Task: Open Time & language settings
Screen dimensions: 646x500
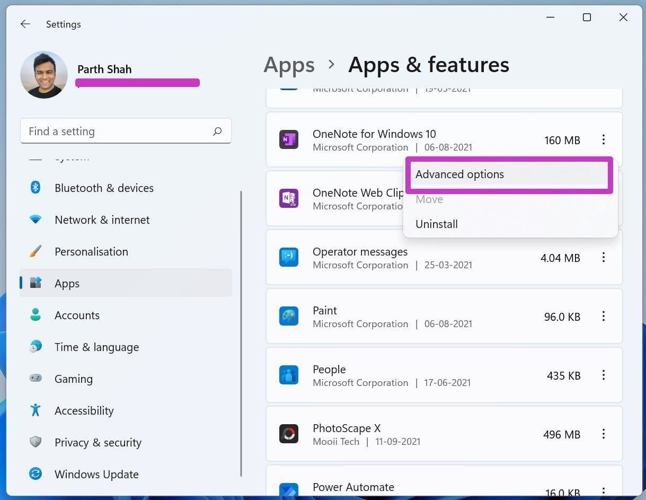Action: 126,347
